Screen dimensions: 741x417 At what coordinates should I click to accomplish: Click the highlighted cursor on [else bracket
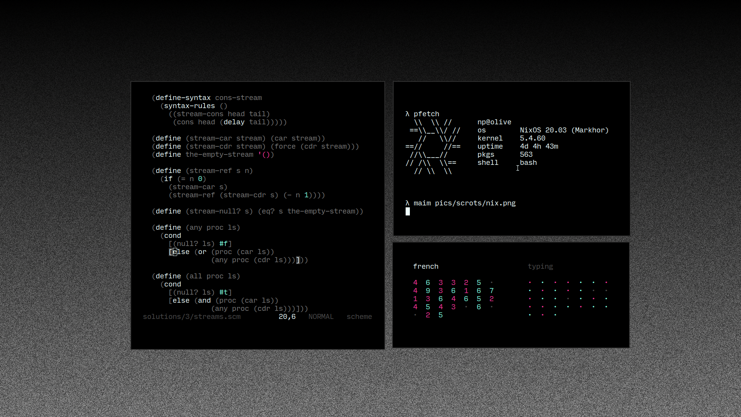point(175,252)
